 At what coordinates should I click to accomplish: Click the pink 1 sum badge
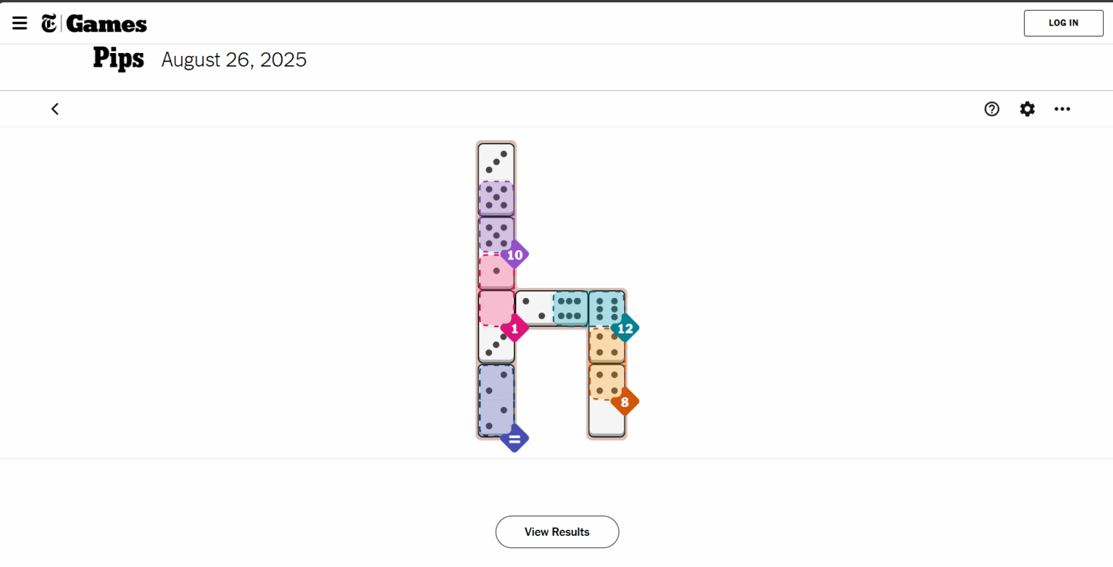(x=514, y=328)
